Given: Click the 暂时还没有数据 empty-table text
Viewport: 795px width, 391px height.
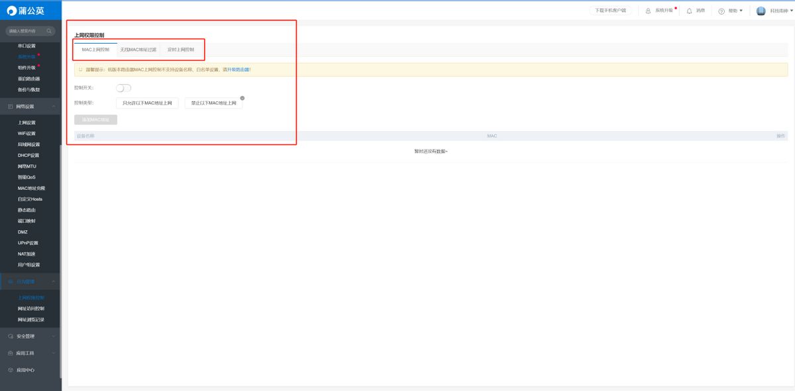Looking at the screenshot, I should coord(431,152).
